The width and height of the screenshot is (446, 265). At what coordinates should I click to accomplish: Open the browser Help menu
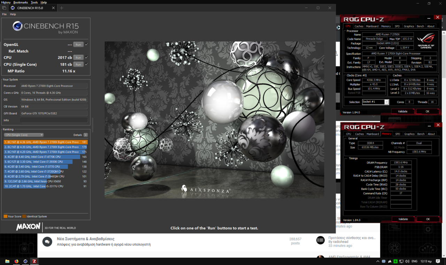pyautogui.click(x=44, y=2)
